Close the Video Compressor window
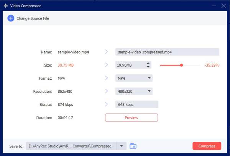This screenshot has height=156, width=230. 224,6
